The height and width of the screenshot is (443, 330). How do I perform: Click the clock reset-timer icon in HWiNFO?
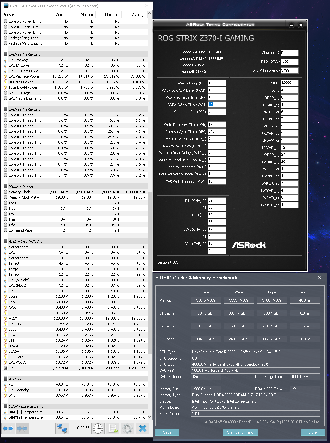tap(98, 428)
